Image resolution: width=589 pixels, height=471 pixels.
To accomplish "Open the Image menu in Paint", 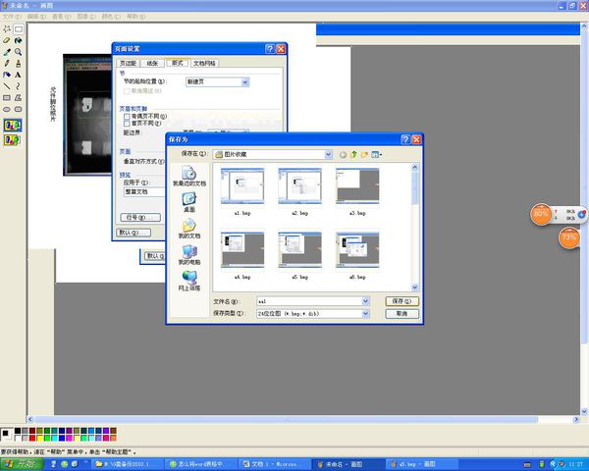I will tap(86, 17).
